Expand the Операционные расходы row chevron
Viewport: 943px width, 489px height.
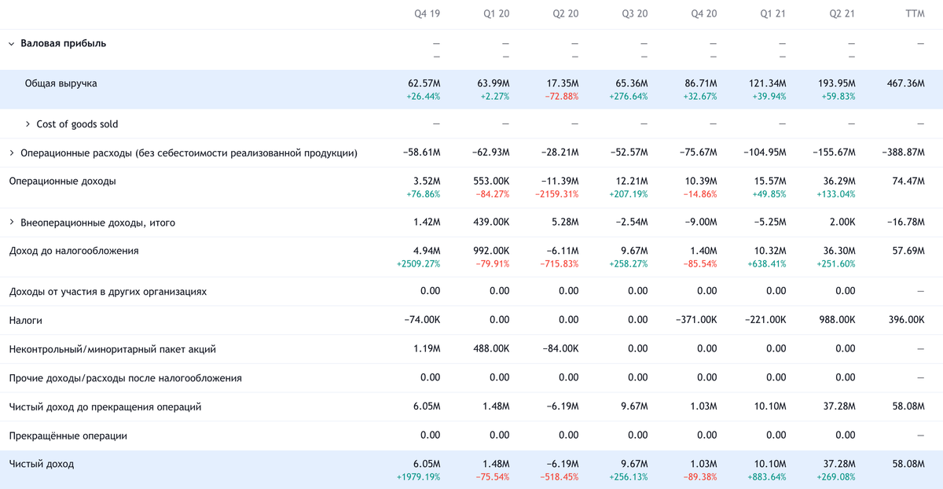click(11, 153)
